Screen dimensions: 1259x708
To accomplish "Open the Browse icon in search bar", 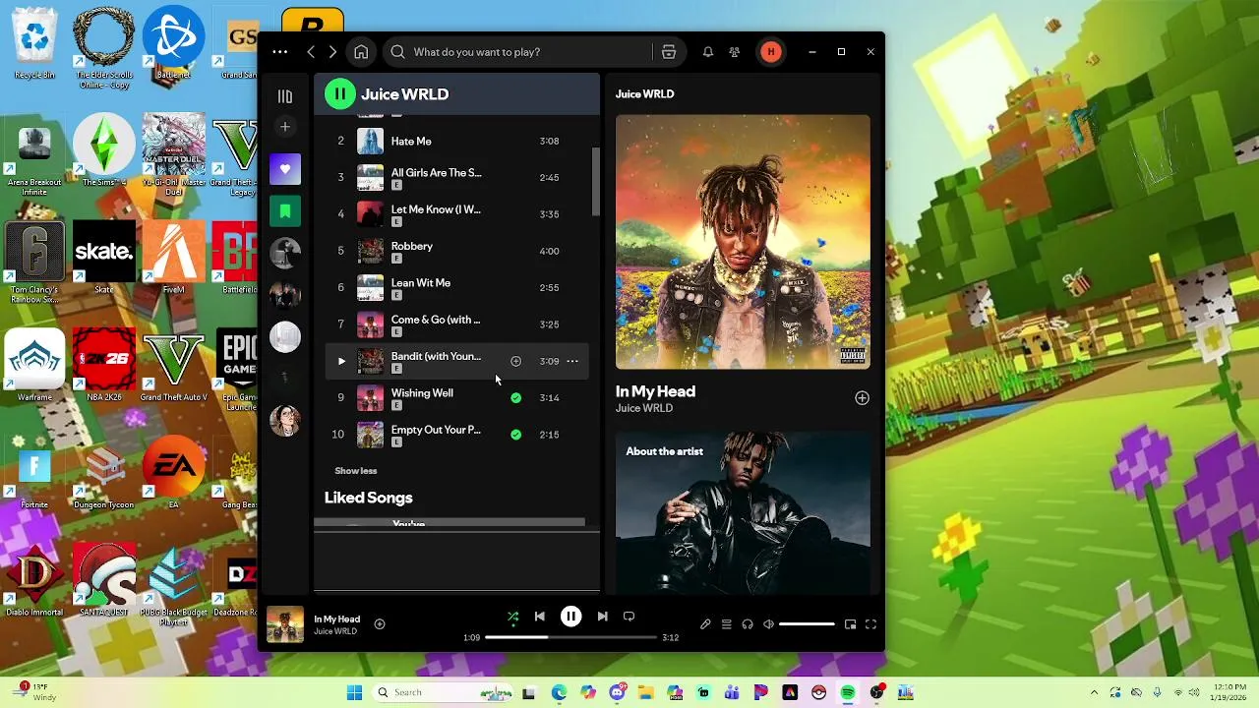I will point(669,52).
